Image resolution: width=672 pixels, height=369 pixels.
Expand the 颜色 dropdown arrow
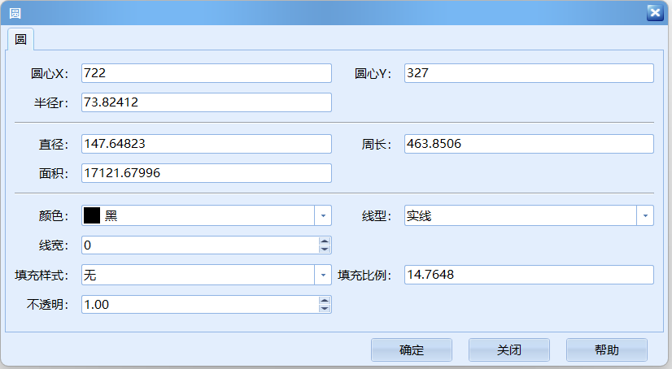pyautogui.click(x=323, y=215)
